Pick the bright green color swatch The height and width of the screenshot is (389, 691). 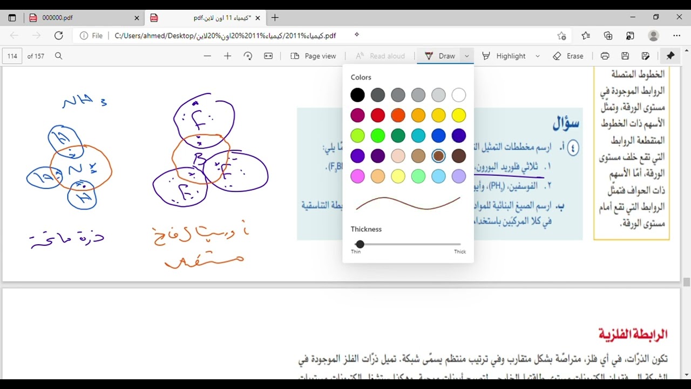coord(378,136)
